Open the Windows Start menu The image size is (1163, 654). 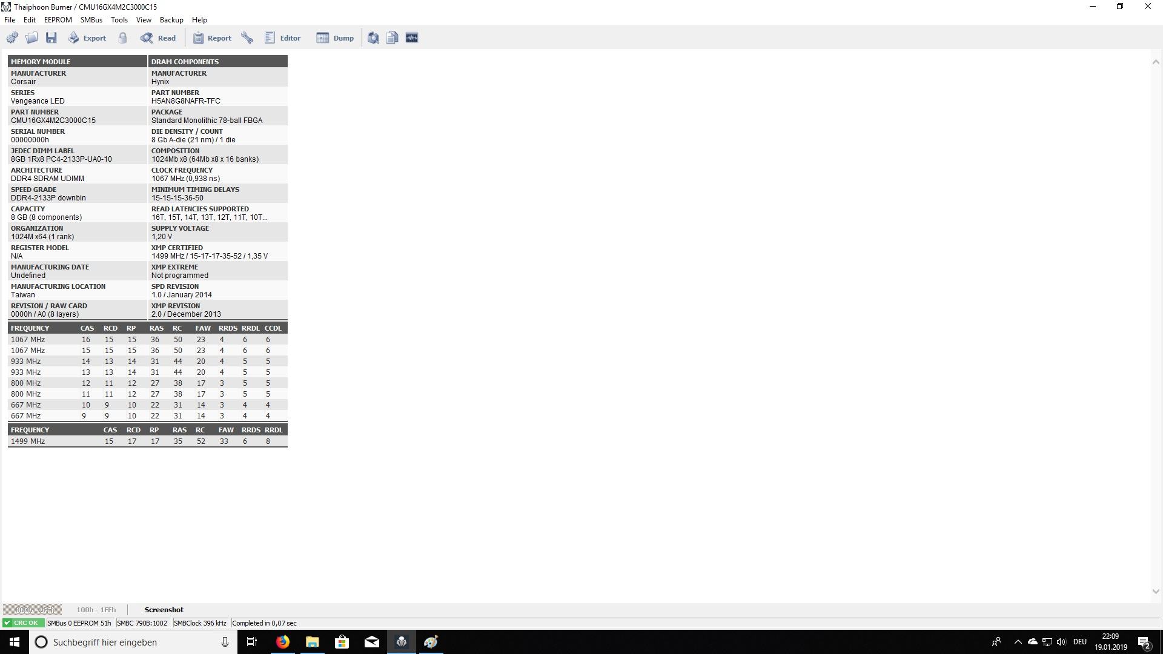(15, 642)
